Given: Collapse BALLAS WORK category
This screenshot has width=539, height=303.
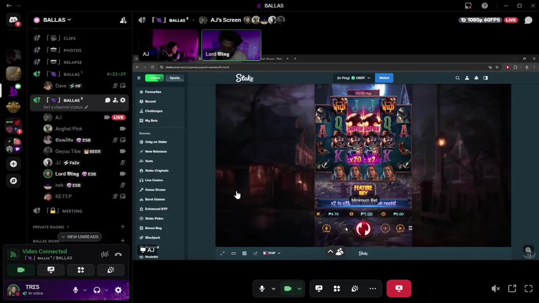Looking at the screenshot, I should [46, 241].
